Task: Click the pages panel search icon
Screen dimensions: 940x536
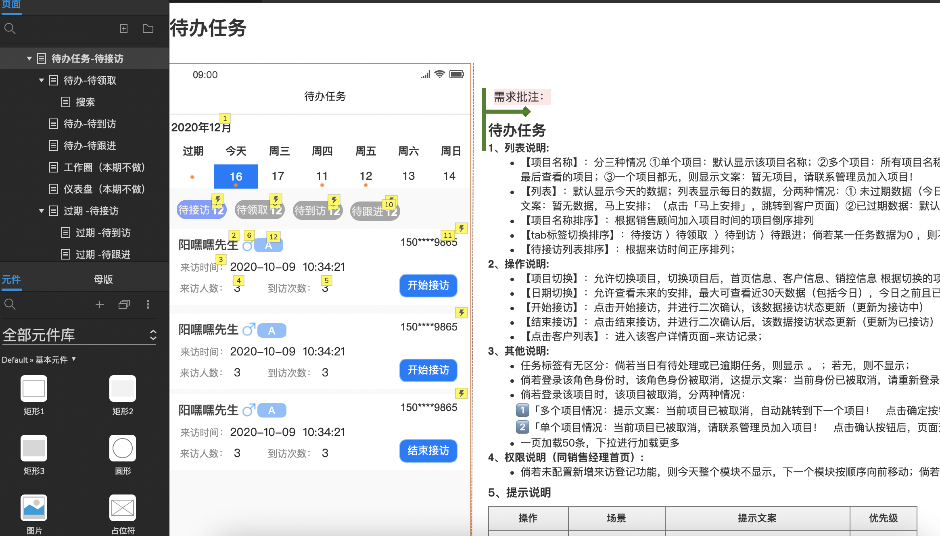Action: pos(10,29)
